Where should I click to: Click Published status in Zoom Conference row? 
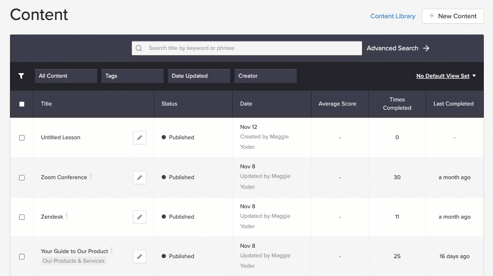(x=178, y=177)
